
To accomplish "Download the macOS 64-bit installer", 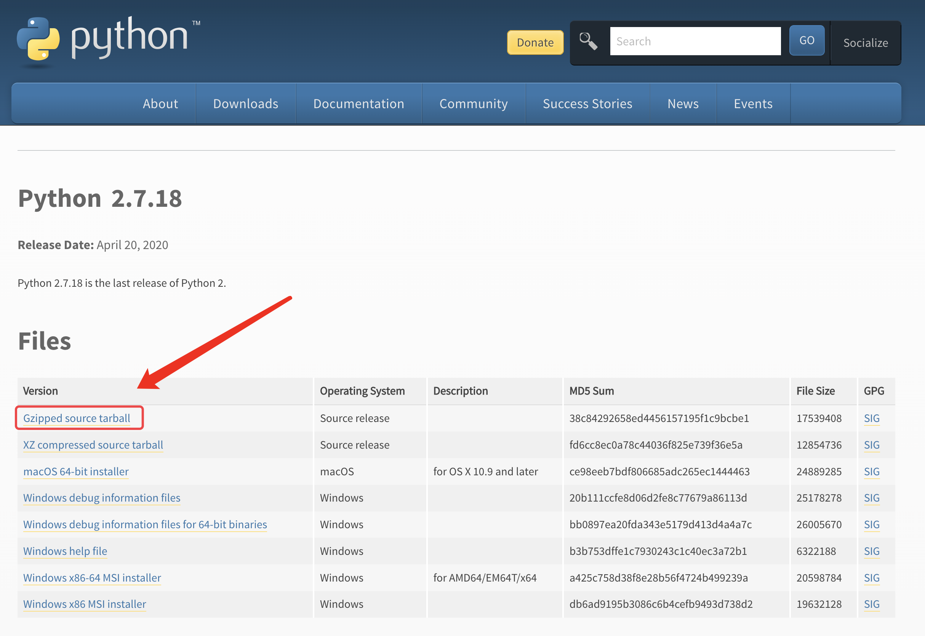I will coord(76,471).
